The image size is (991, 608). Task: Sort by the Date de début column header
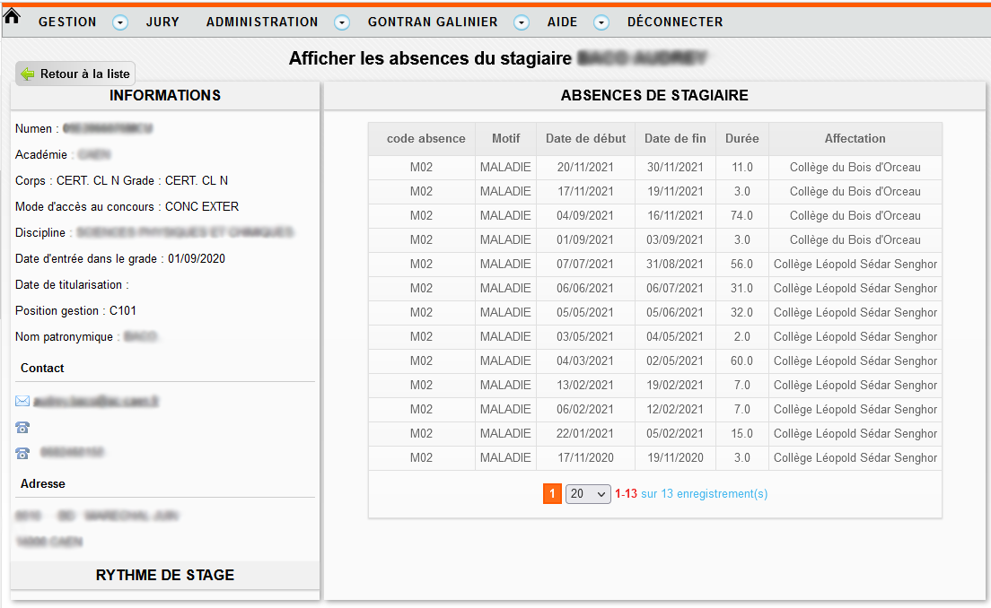(x=585, y=139)
